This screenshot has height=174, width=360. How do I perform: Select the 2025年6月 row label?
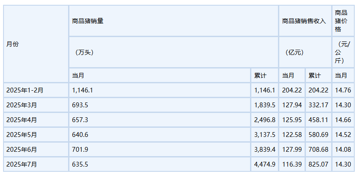coord(36,150)
